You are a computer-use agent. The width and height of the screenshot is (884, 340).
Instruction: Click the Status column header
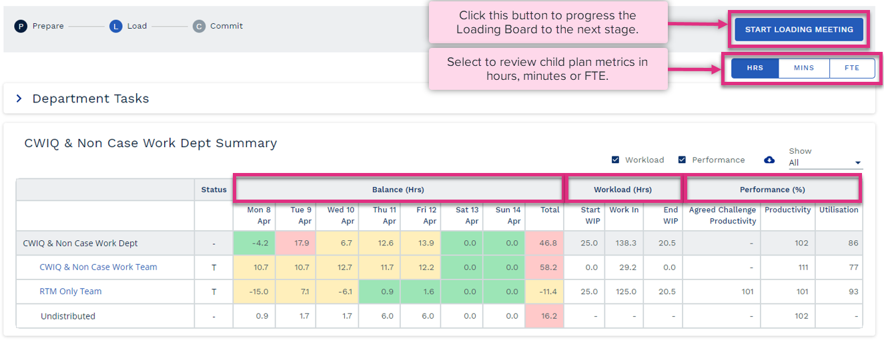point(214,190)
